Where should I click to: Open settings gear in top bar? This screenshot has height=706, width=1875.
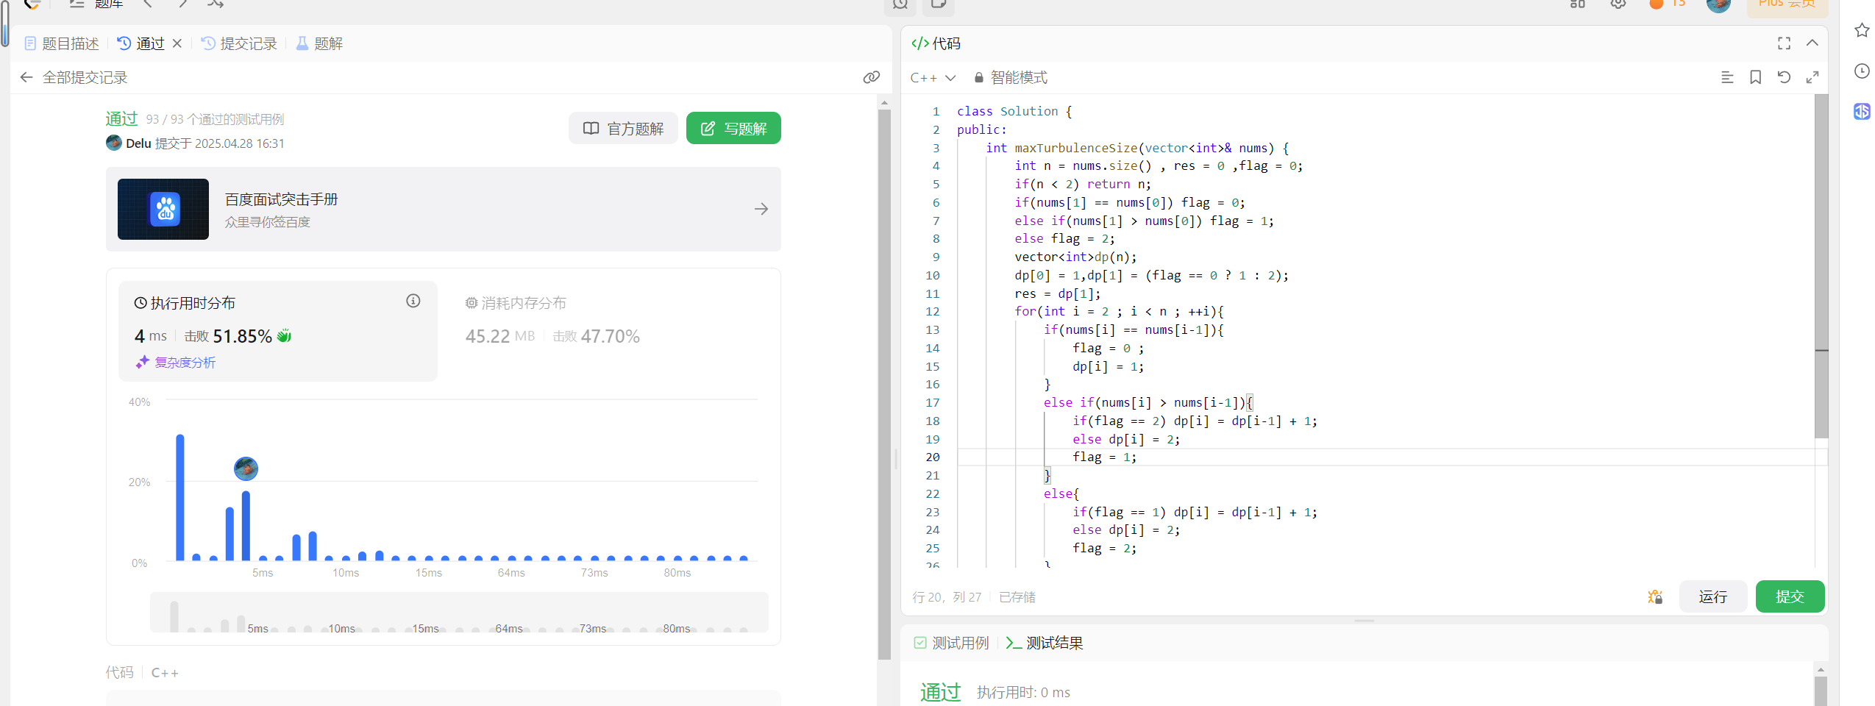[1618, 4]
